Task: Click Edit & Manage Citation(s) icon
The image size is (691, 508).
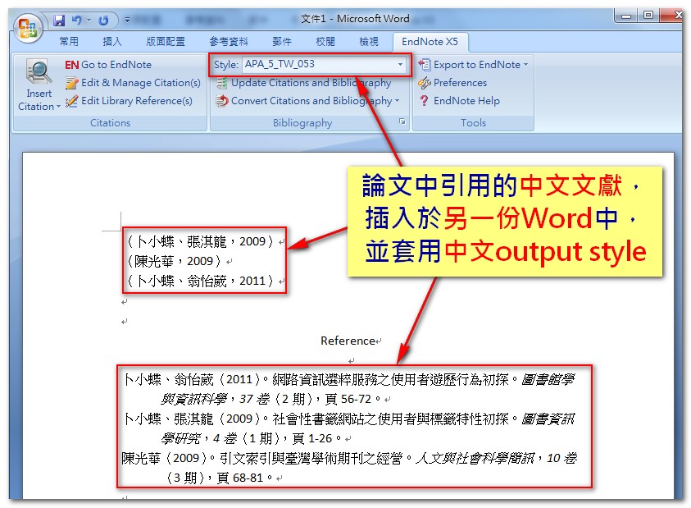Action: (x=71, y=83)
